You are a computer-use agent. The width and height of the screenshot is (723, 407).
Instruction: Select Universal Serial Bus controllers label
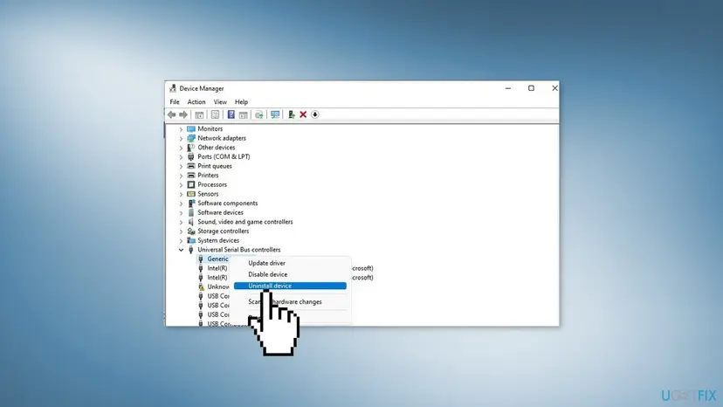(x=239, y=250)
